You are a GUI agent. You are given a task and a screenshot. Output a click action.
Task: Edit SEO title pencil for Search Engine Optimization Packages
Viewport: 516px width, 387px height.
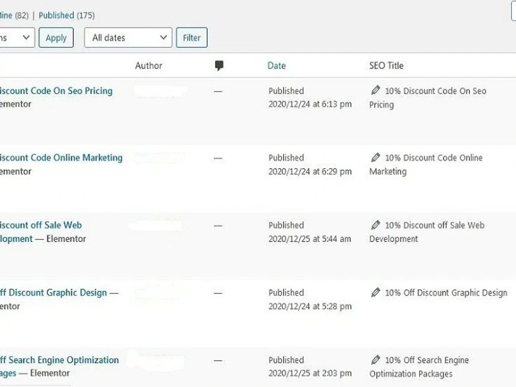pyautogui.click(x=376, y=360)
